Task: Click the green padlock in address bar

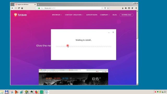Action: (39, 8)
